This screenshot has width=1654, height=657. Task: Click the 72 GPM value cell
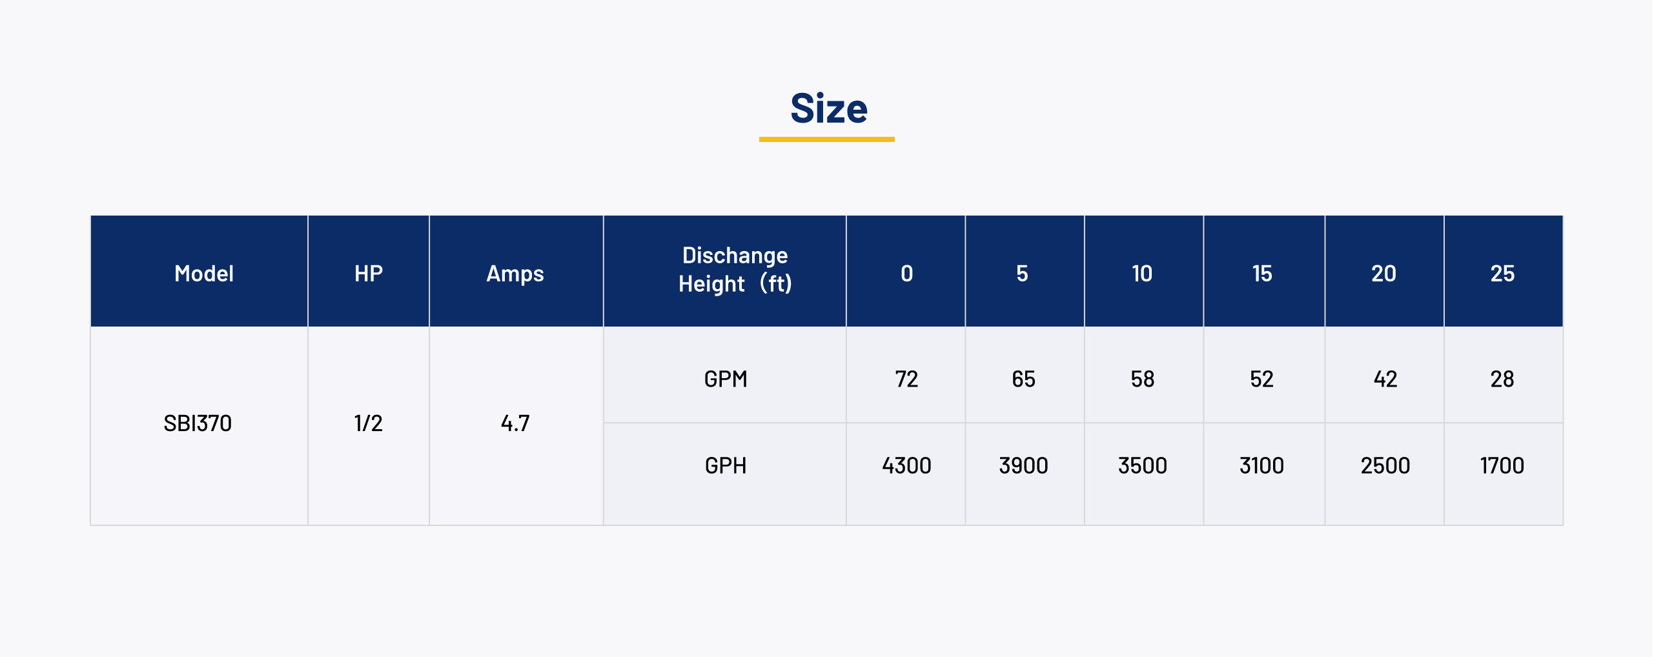point(906,379)
